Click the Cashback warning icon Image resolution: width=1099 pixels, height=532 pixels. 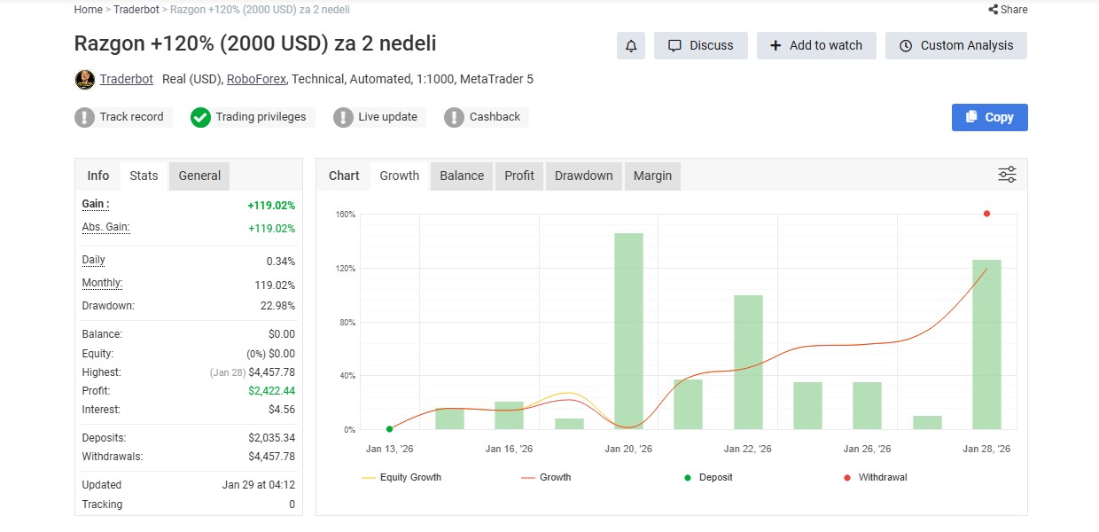454,117
